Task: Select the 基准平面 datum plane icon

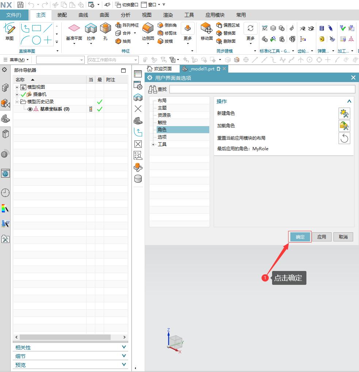Action: (x=74, y=29)
